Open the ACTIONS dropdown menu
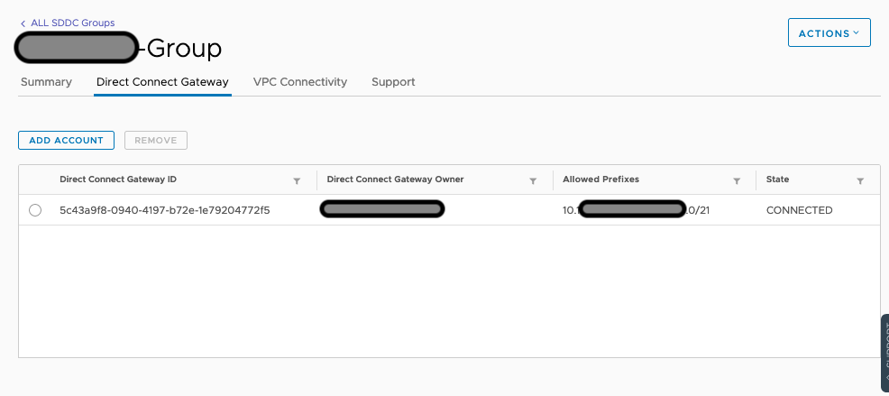889x396 pixels. coord(828,33)
